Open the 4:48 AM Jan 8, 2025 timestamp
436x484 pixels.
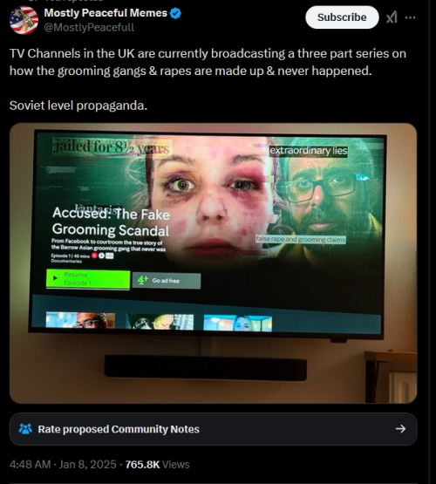(x=63, y=464)
